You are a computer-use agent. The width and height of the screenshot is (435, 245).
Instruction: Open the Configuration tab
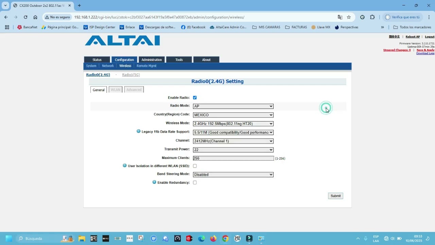coord(124,60)
